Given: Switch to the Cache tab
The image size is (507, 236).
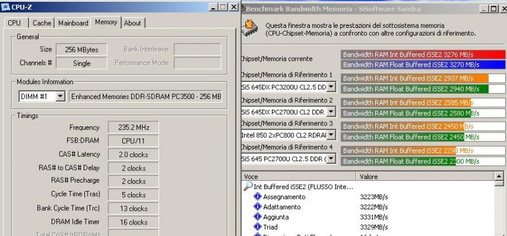Looking at the screenshot, I should (x=42, y=23).
